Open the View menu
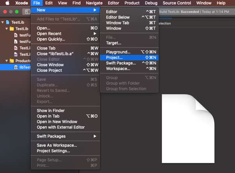 (x=62, y=3)
